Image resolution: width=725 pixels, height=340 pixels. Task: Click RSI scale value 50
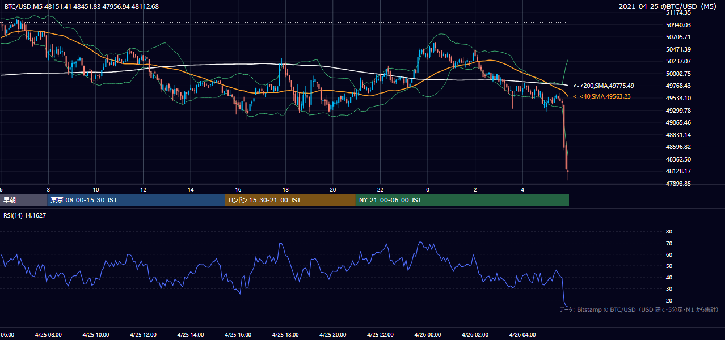point(669,266)
